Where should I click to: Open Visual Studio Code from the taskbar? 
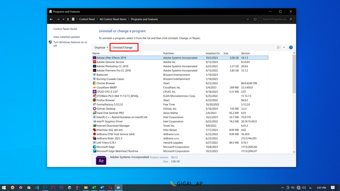click(x=37, y=188)
